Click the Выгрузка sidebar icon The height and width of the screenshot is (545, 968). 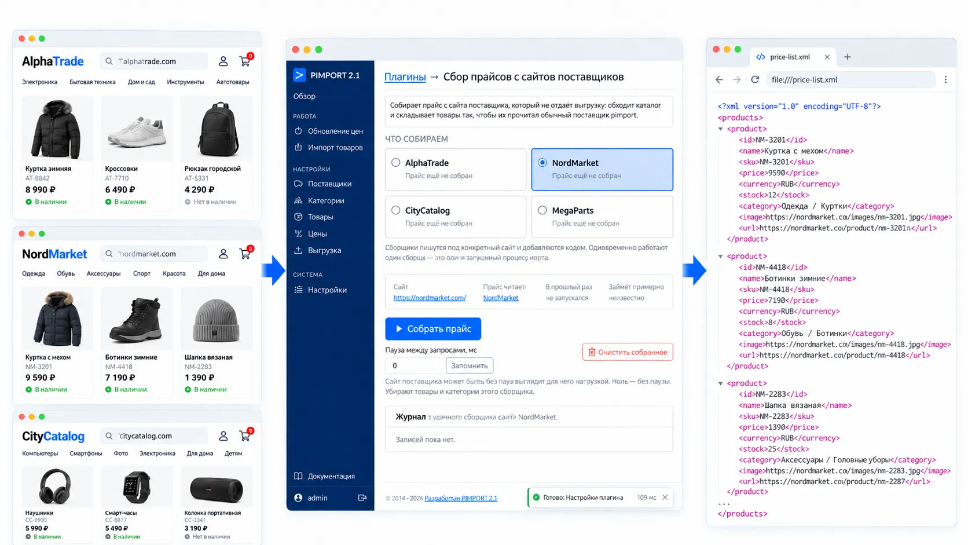(x=298, y=250)
